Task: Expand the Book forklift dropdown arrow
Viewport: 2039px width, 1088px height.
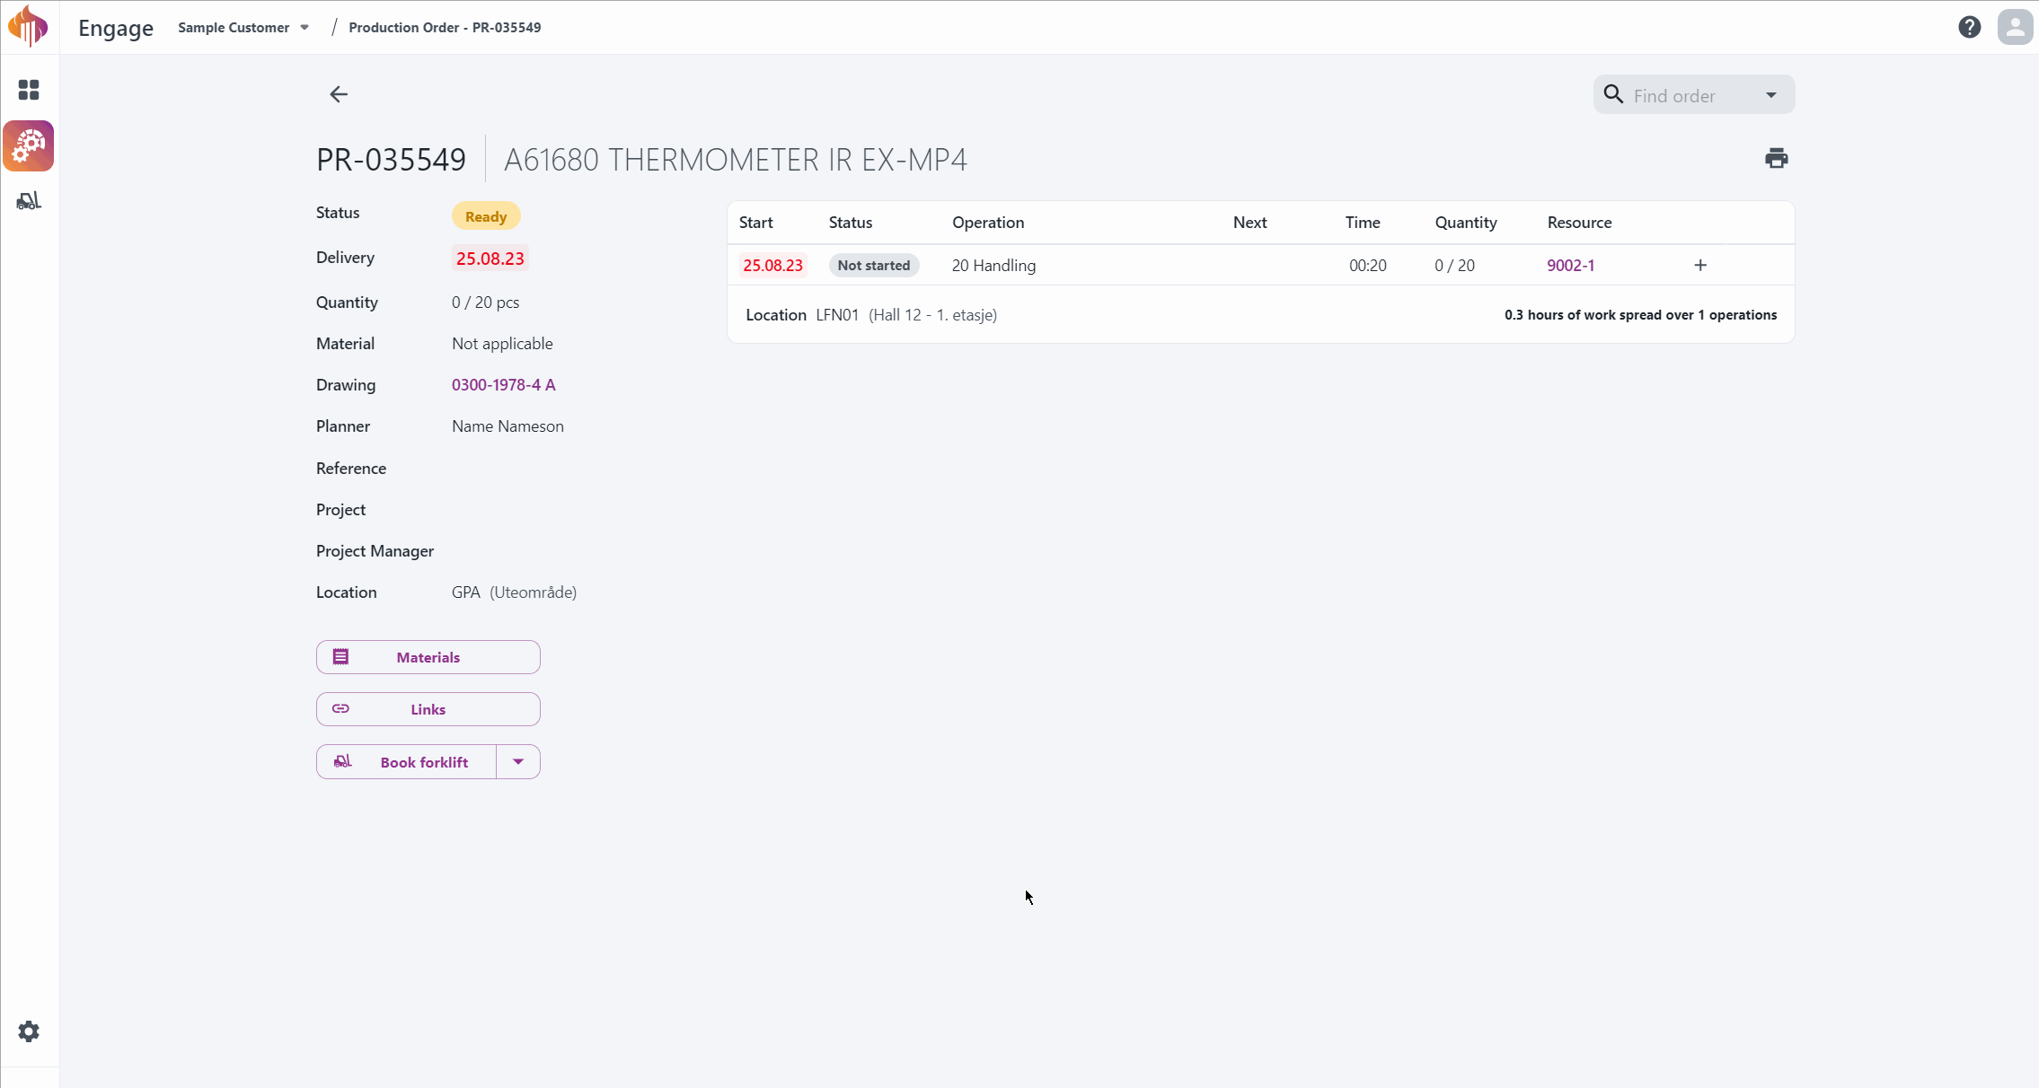Action: [x=518, y=762]
